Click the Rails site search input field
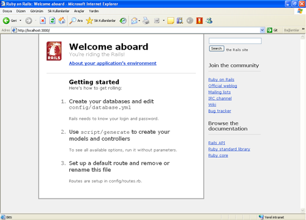 pos(235,41)
